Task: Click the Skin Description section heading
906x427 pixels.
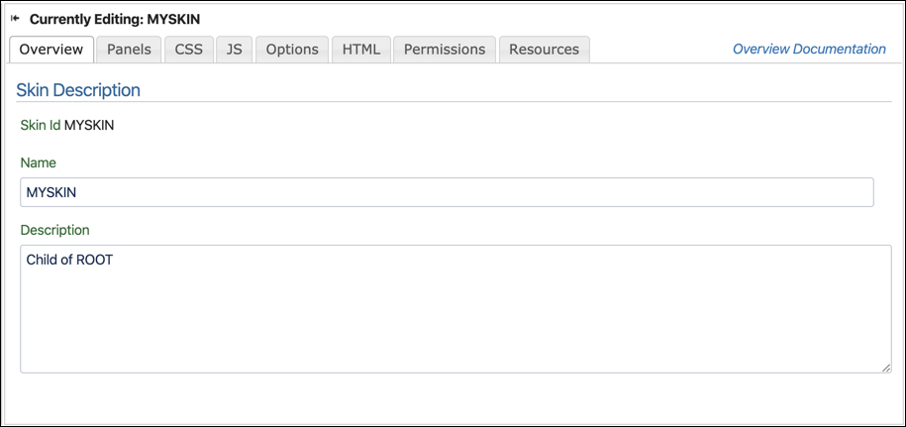Action: point(78,90)
